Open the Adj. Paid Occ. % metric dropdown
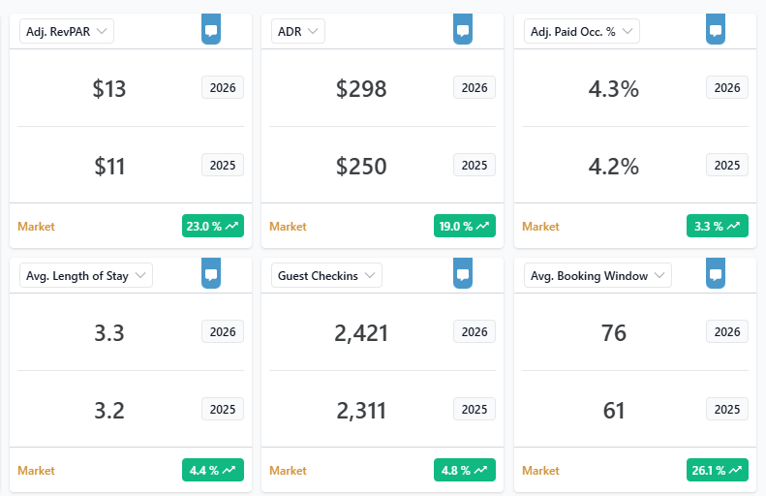Screen dimensions: 766x496 (x=582, y=31)
